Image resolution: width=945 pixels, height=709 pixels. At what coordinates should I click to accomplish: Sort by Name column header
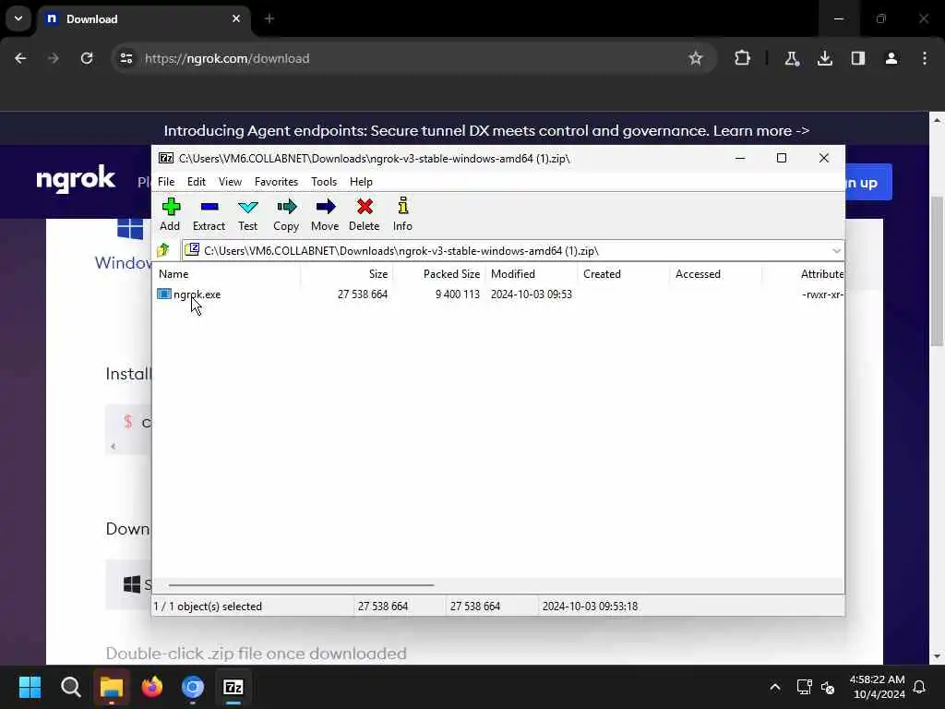[228, 273]
